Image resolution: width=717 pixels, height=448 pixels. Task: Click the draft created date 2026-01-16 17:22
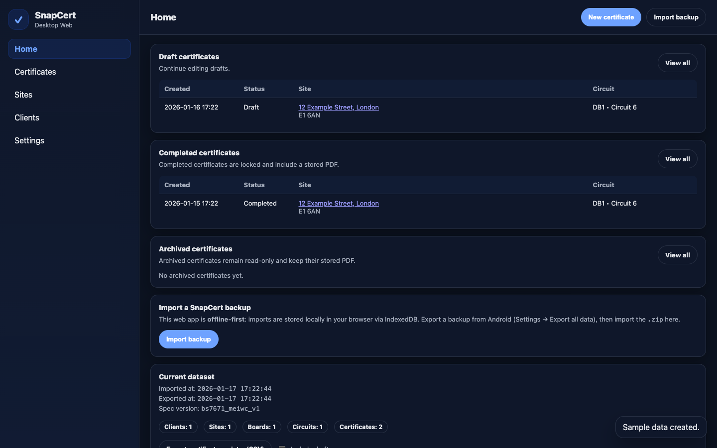(191, 107)
